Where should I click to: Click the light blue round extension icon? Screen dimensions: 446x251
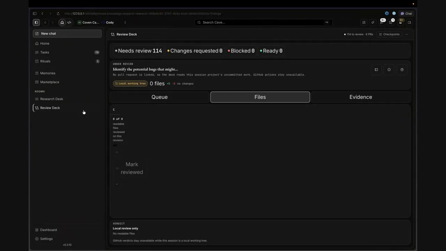(394, 14)
